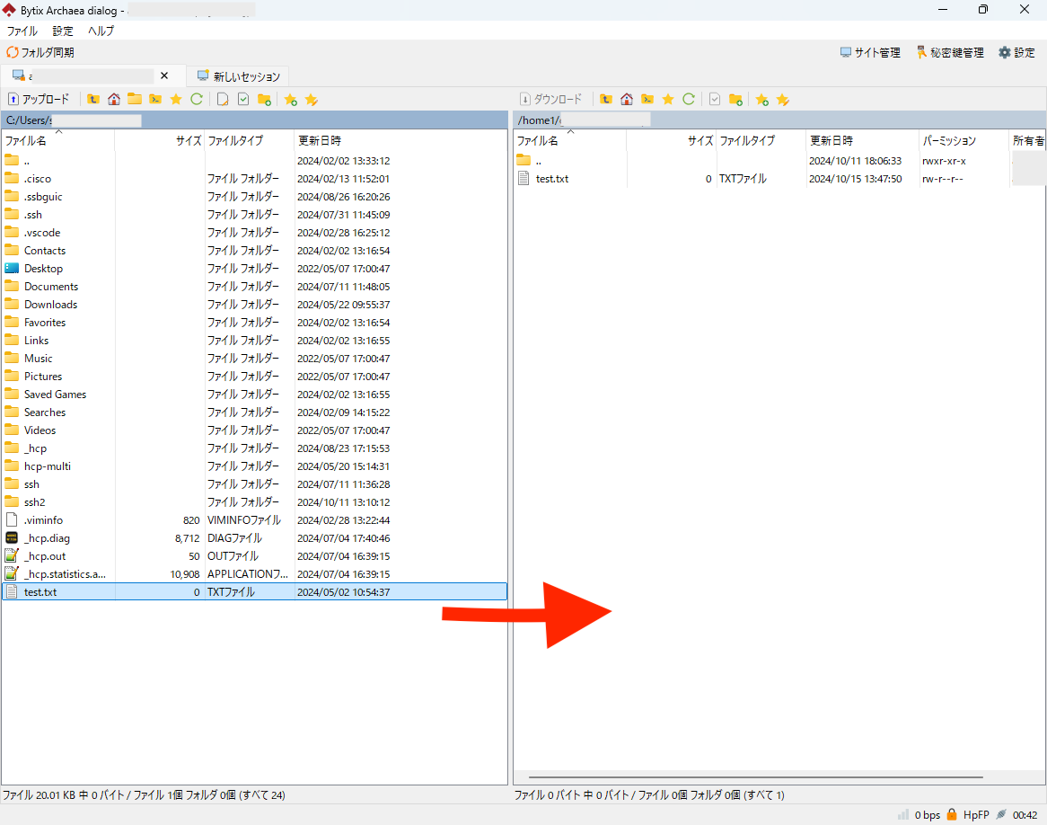Open remote bookmarks star icon
1047x825 pixels.
click(x=667, y=99)
